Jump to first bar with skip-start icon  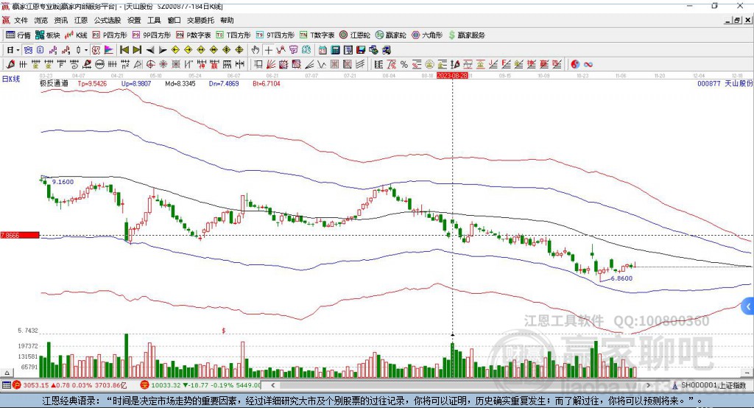tap(124, 50)
